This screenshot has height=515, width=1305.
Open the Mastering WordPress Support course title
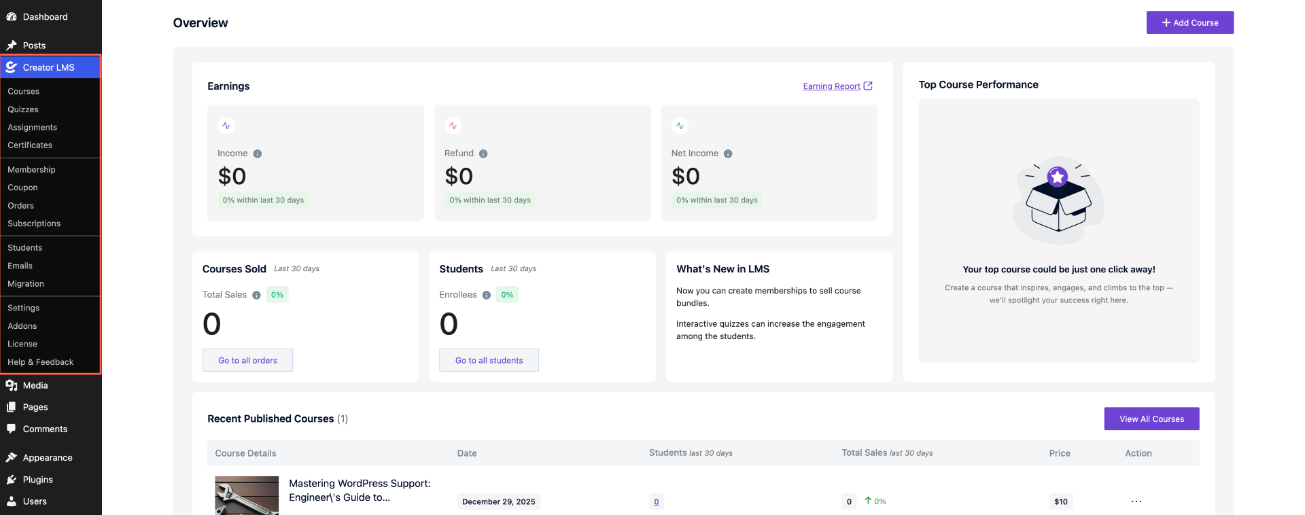point(360,491)
